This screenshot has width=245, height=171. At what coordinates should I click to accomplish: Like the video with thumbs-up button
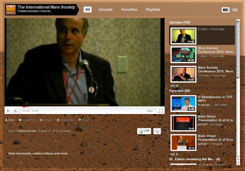(x=144, y=131)
